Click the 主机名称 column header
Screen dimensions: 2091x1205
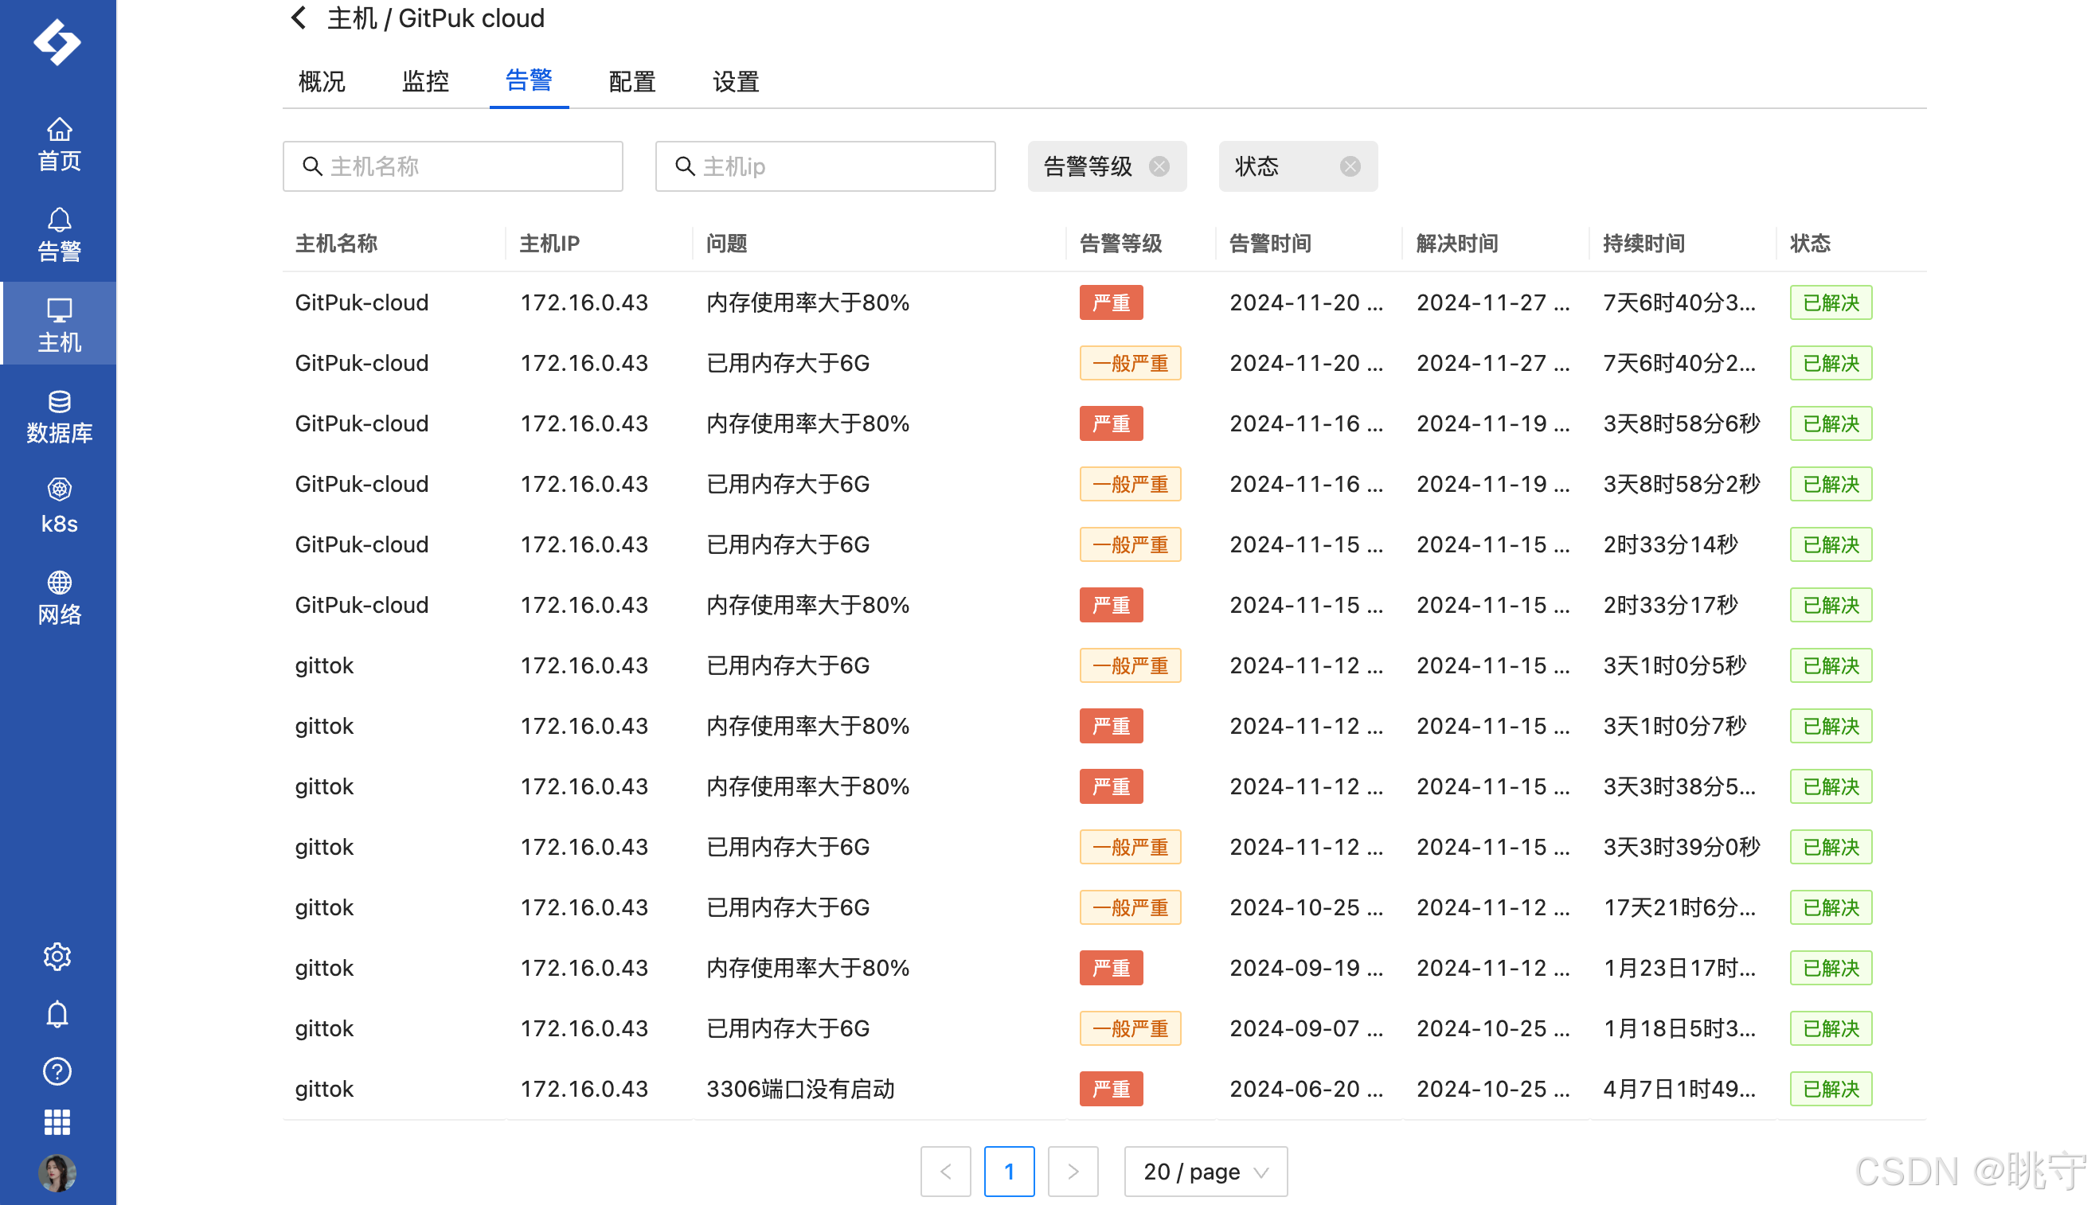point(337,243)
